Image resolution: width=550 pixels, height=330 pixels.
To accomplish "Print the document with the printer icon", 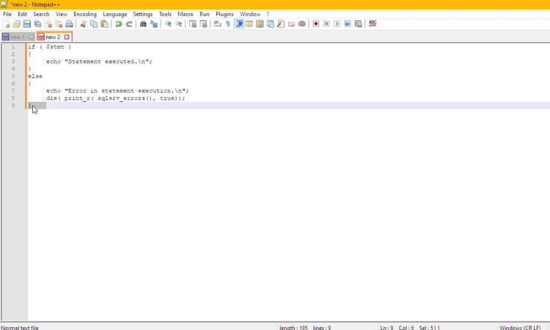I will (x=69, y=24).
